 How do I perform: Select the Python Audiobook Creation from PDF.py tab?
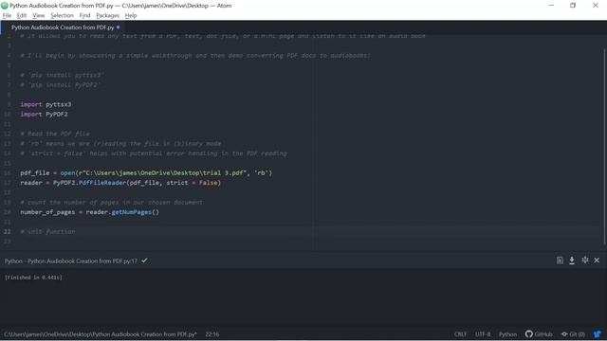tap(63, 27)
